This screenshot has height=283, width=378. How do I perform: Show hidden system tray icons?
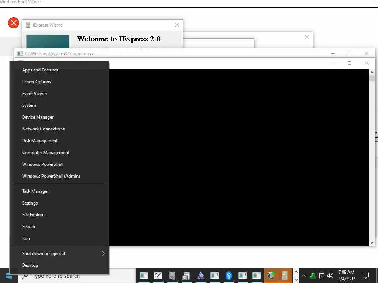[x=304, y=276]
